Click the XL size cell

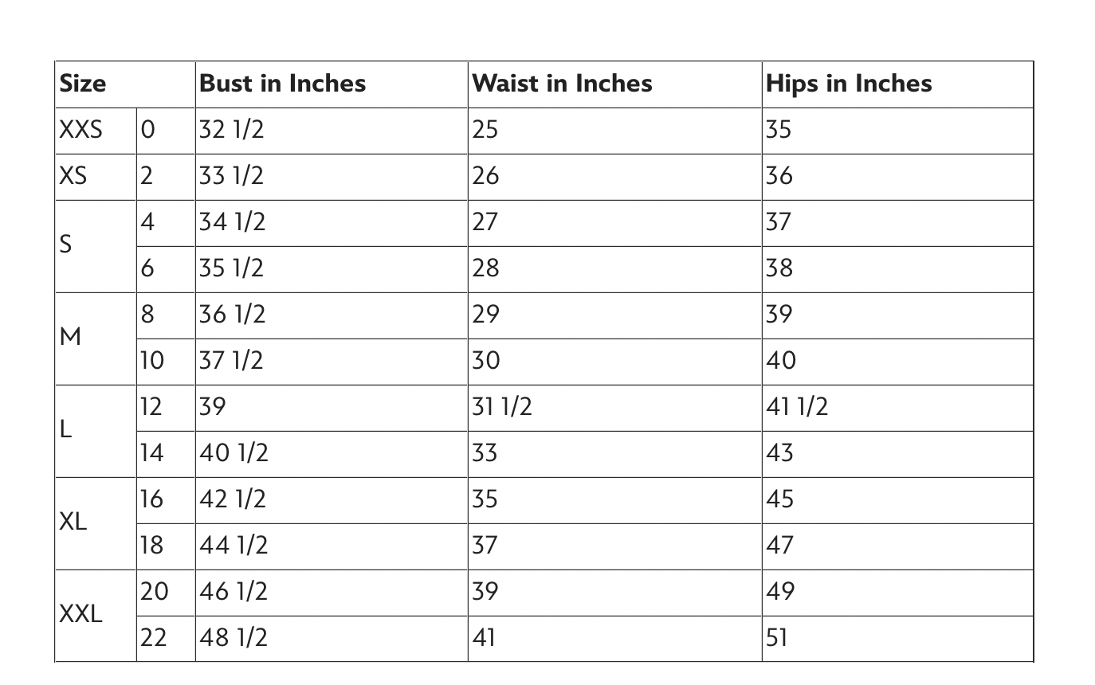(x=96, y=523)
